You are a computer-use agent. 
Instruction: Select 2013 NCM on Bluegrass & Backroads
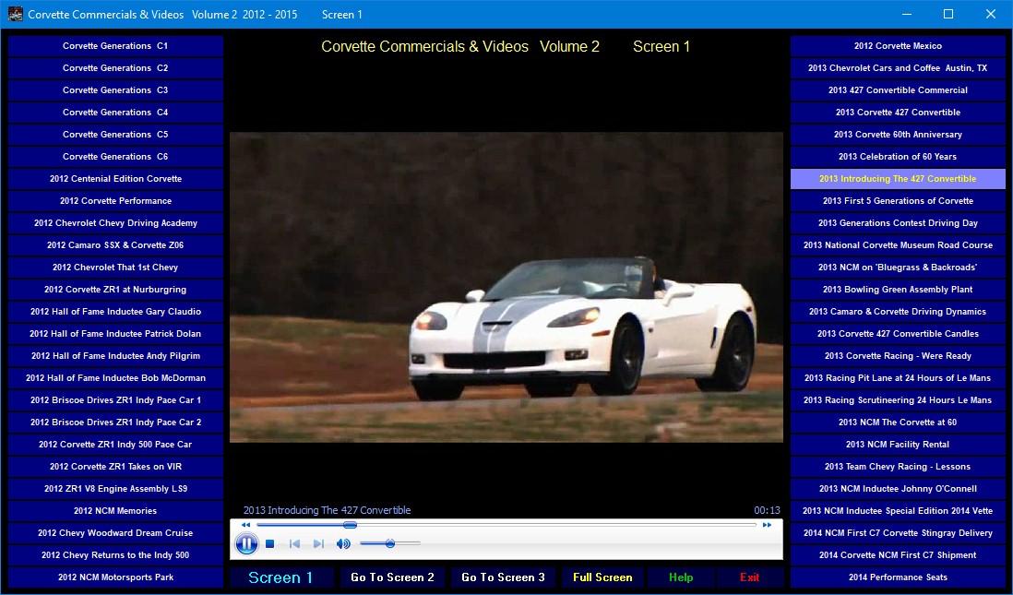click(x=898, y=268)
